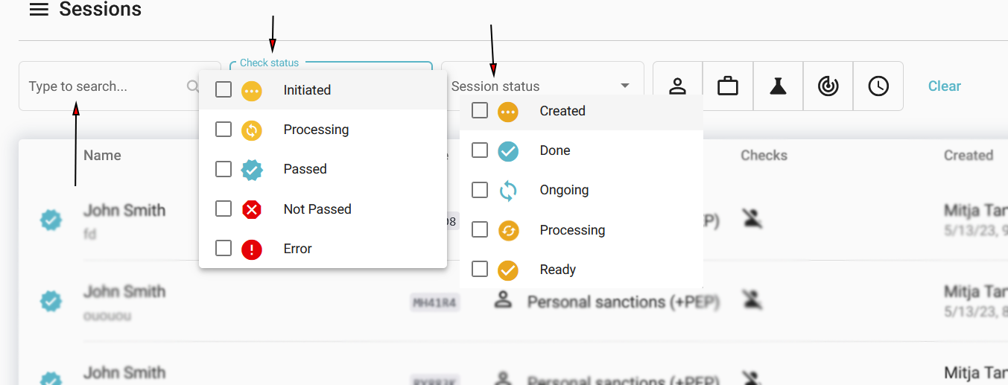The height and width of the screenshot is (385, 1008).
Task: Click the clock filter icon
Action: coord(878,86)
